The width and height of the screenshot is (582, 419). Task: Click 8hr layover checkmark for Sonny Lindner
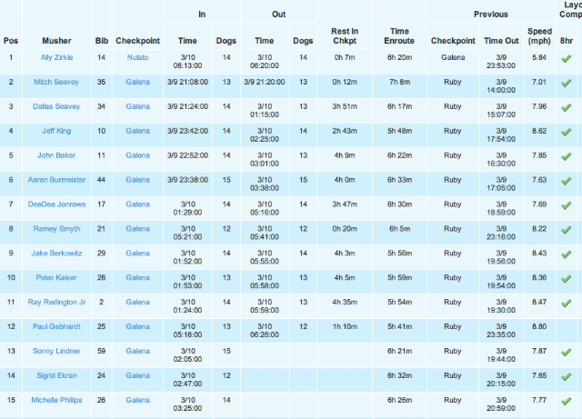[x=566, y=353]
